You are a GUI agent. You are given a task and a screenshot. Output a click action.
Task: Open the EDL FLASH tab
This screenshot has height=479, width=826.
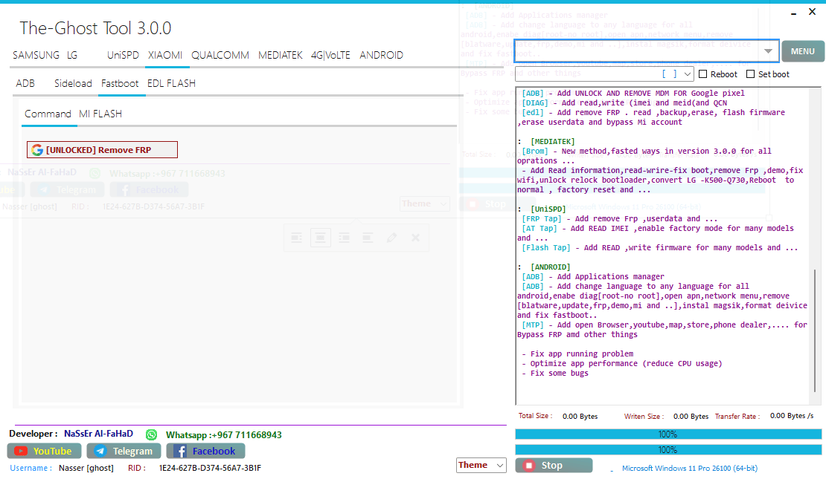pos(171,84)
